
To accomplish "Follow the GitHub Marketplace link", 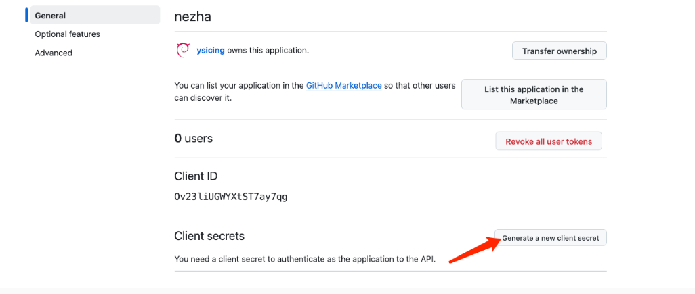I will (343, 86).
